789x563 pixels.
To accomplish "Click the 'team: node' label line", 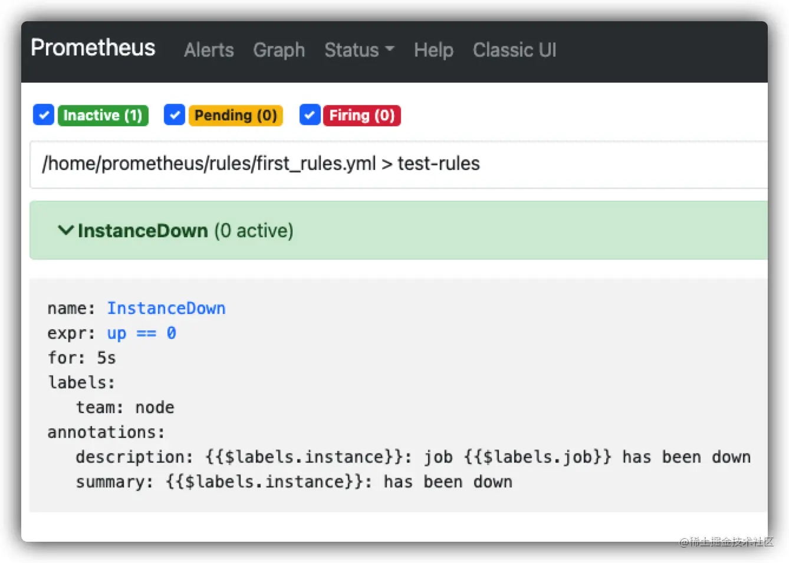I will pos(125,408).
